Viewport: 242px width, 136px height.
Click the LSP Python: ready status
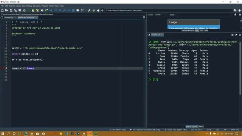point(118,130)
